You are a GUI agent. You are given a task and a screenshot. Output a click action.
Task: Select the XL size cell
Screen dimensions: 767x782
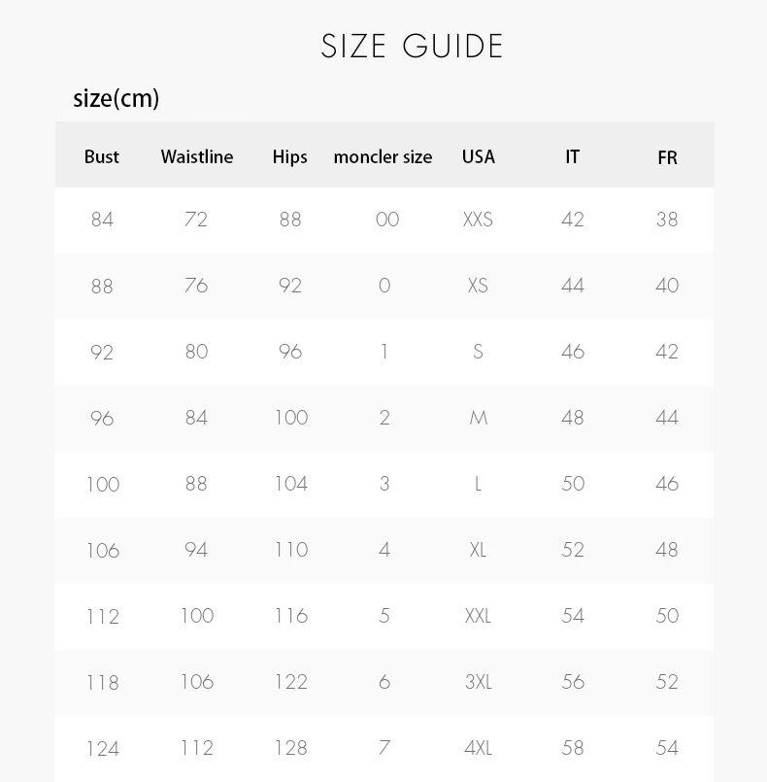478,550
